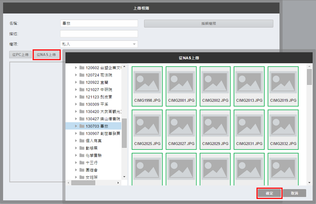Select the 130427 folder label
The image size is (316, 204).
103,119
